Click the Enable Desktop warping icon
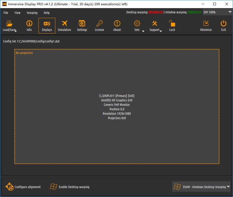The image size is (233, 197). click(53, 187)
